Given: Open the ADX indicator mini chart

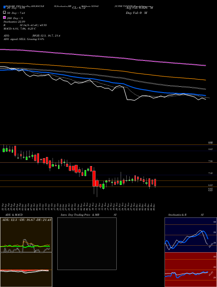Looking at the screenshot, I should point(26,235).
